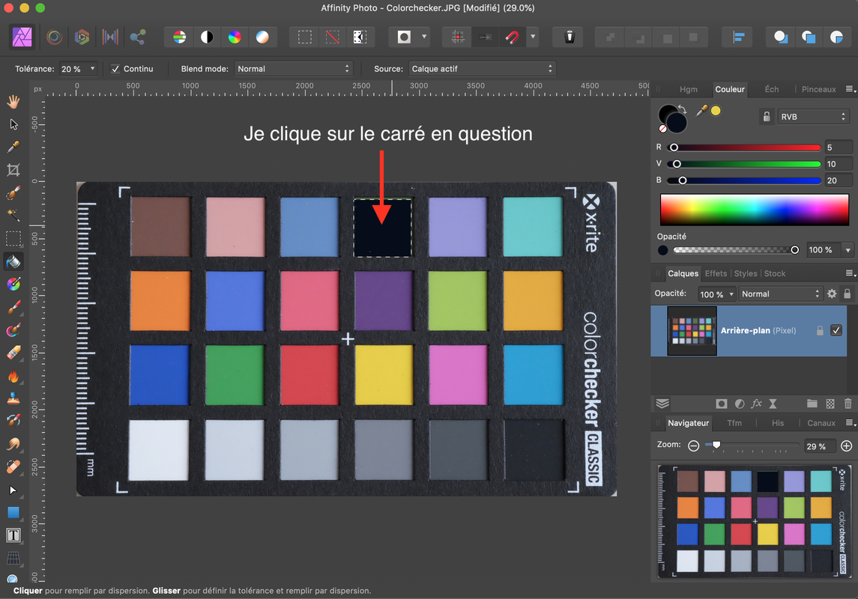This screenshot has width=858, height=599.
Task: Select the Clone stamp tool
Action: click(x=13, y=398)
